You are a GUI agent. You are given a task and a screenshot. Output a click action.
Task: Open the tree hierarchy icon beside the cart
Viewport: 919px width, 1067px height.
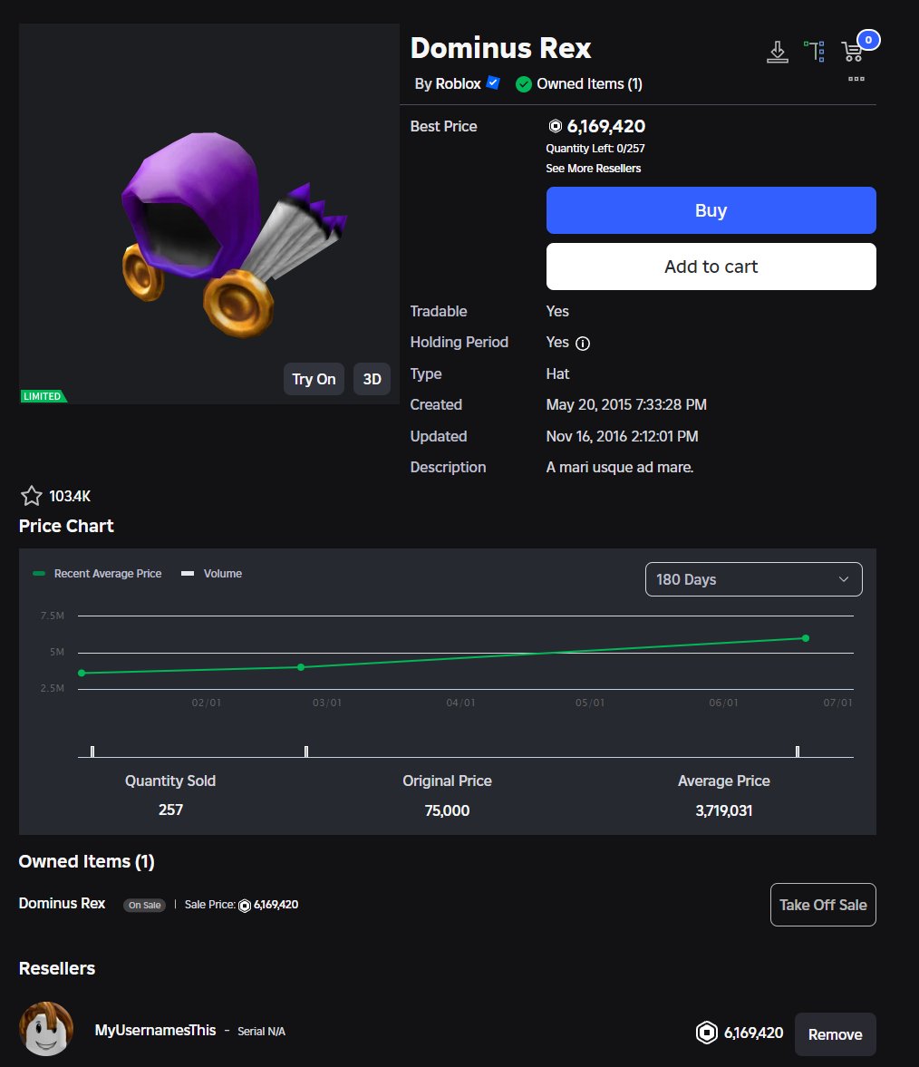tap(814, 51)
